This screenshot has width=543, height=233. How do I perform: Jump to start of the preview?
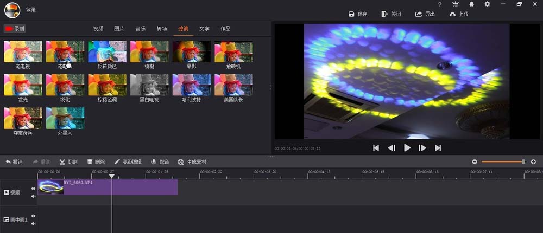376,148
